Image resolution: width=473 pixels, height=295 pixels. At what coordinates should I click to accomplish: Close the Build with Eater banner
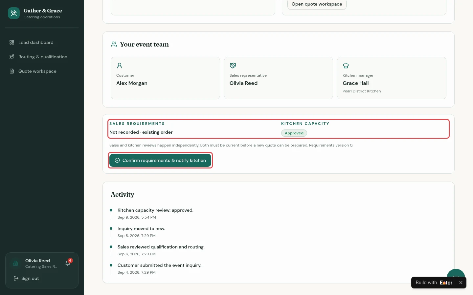pyautogui.click(x=461, y=283)
